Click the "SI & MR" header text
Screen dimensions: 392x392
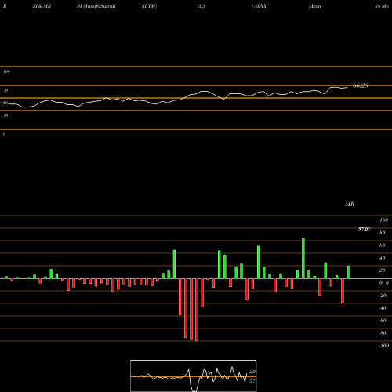tap(42, 6)
